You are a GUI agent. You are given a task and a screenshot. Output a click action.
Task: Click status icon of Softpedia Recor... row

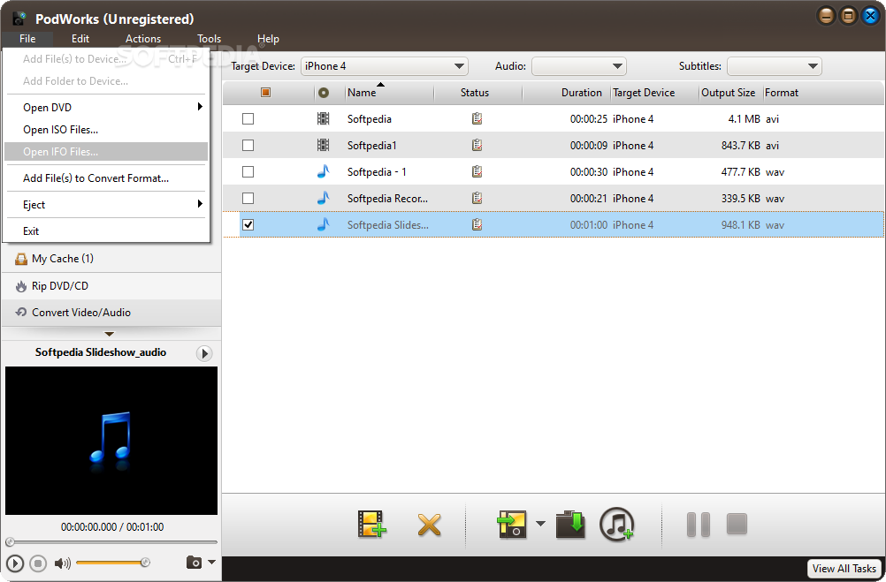tap(477, 198)
